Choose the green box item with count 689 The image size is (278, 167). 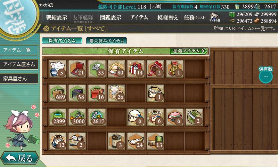tap(58, 93)
